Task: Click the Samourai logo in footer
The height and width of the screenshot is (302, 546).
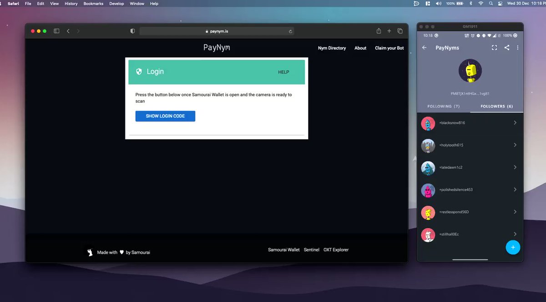Action: click(x=90, y=252)
